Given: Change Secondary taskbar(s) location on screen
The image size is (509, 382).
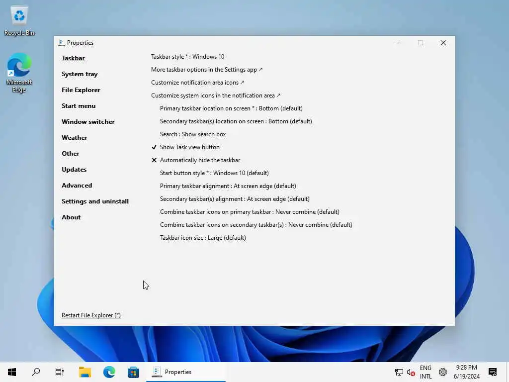Looking at the screenshot, I should (x=236, y=121).
